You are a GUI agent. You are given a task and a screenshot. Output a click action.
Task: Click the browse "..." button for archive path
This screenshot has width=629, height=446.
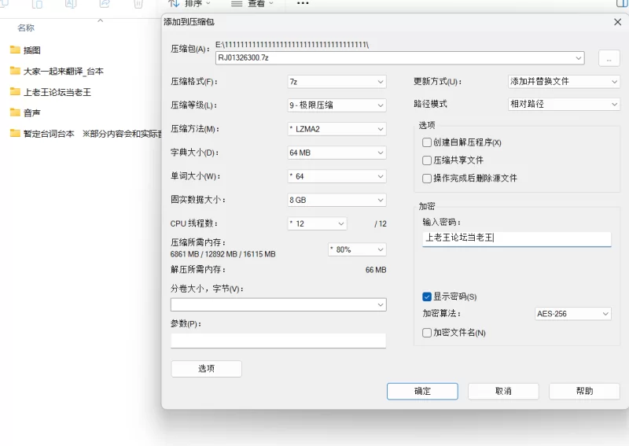coord(609,58)
